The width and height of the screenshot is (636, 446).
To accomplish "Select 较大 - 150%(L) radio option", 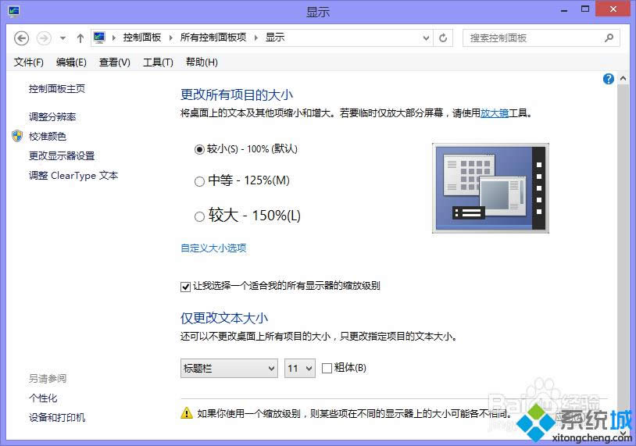I will point(199,217).
